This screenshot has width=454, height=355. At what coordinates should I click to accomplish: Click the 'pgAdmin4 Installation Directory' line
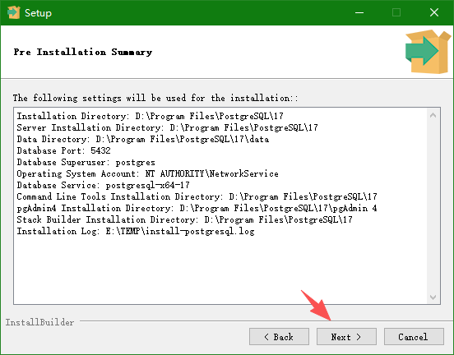coord(197,208)
